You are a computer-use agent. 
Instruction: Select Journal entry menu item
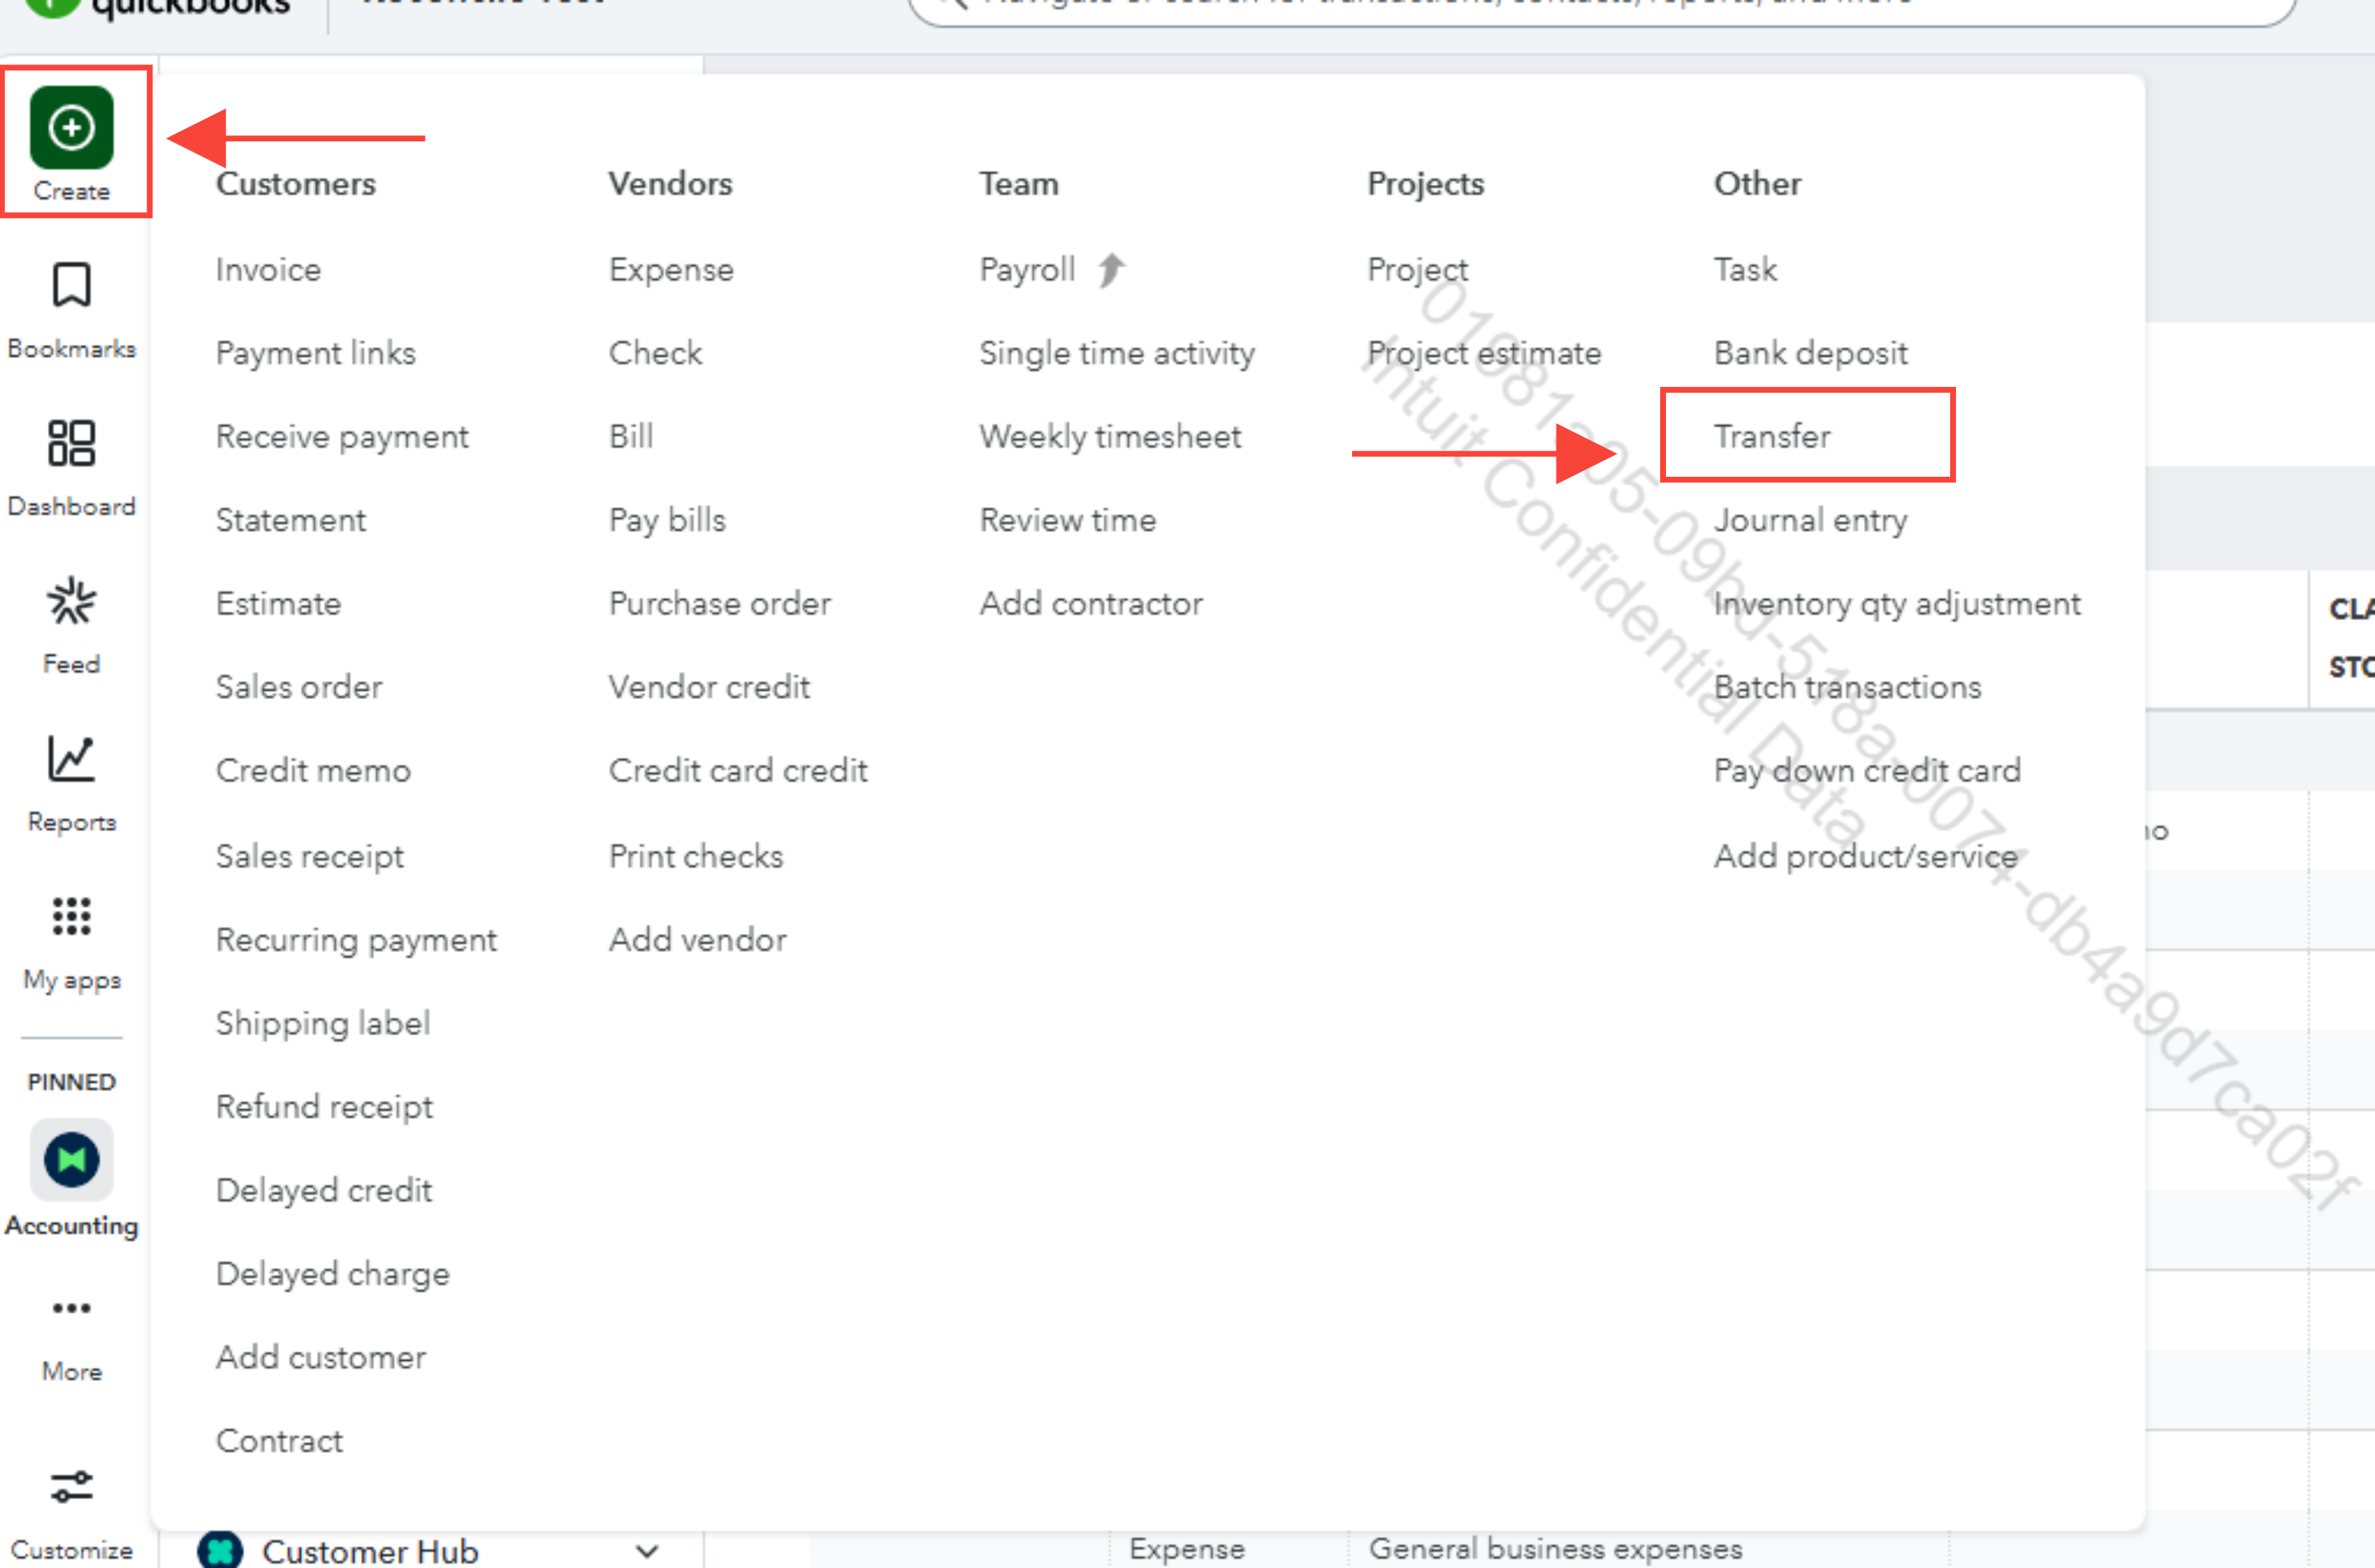[x=1810, y=520]
